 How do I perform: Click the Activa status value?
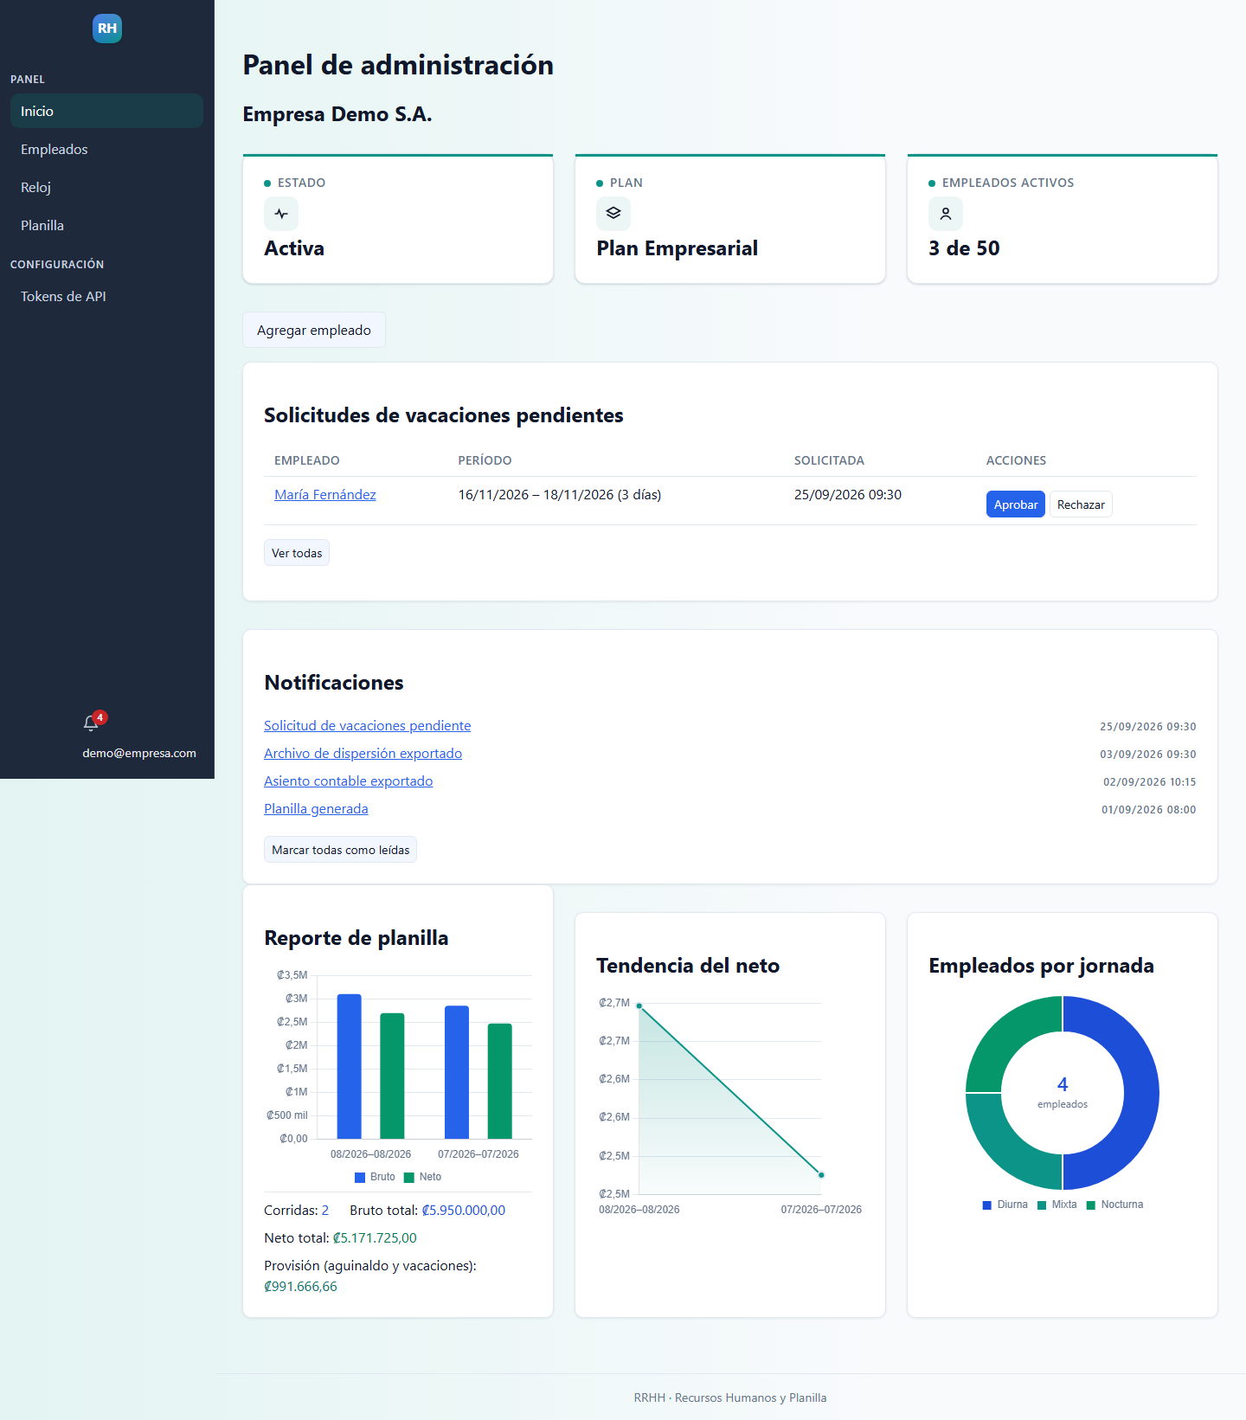coord(294,248)
